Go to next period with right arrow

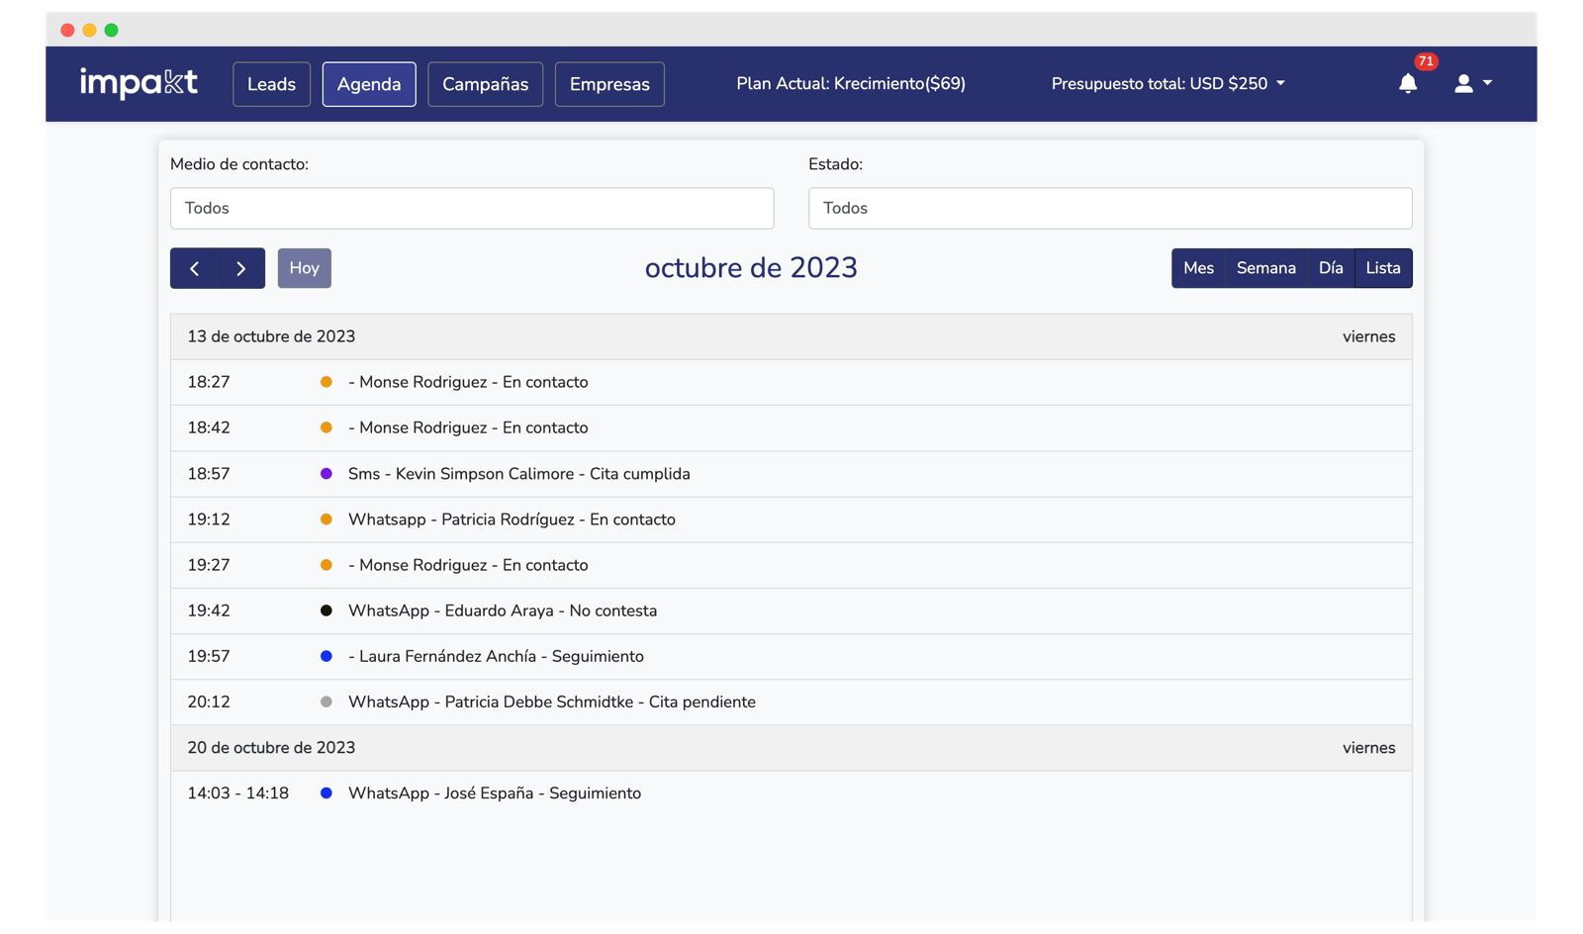coord(240,268)
